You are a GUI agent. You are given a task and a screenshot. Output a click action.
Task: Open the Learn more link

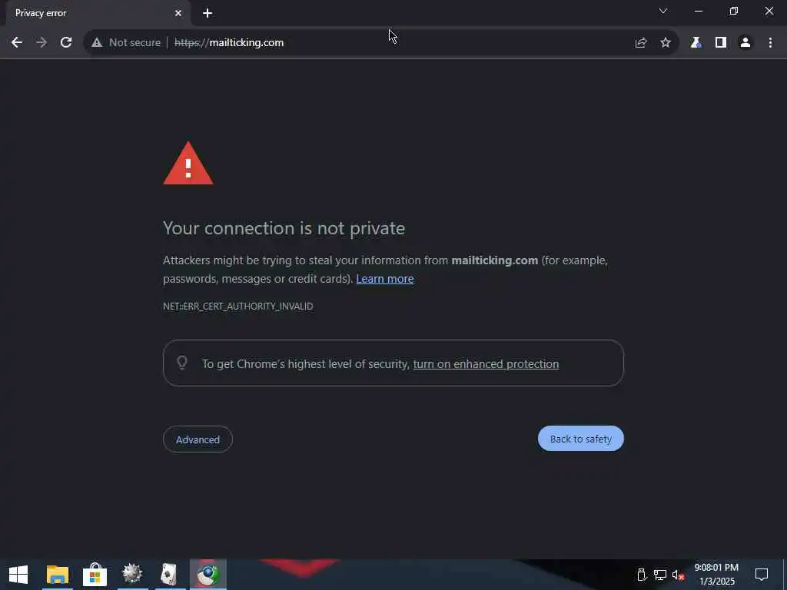tap(385, 279)
